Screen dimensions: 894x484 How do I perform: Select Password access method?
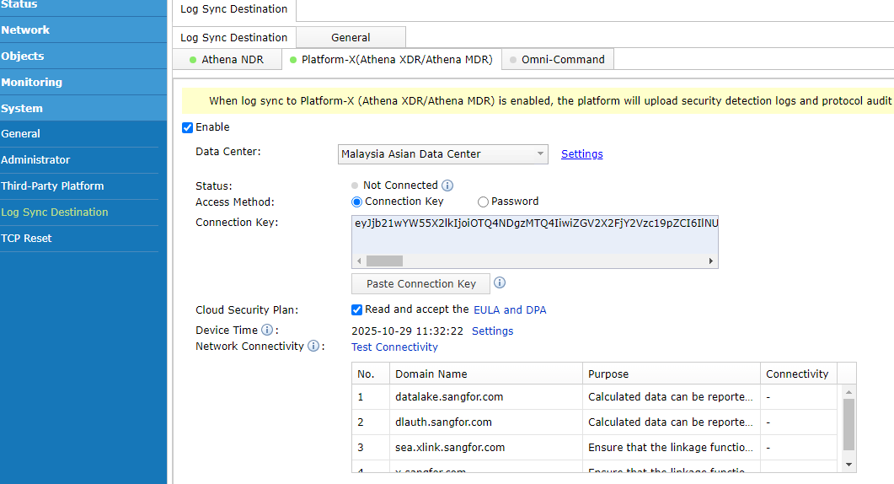483,202
